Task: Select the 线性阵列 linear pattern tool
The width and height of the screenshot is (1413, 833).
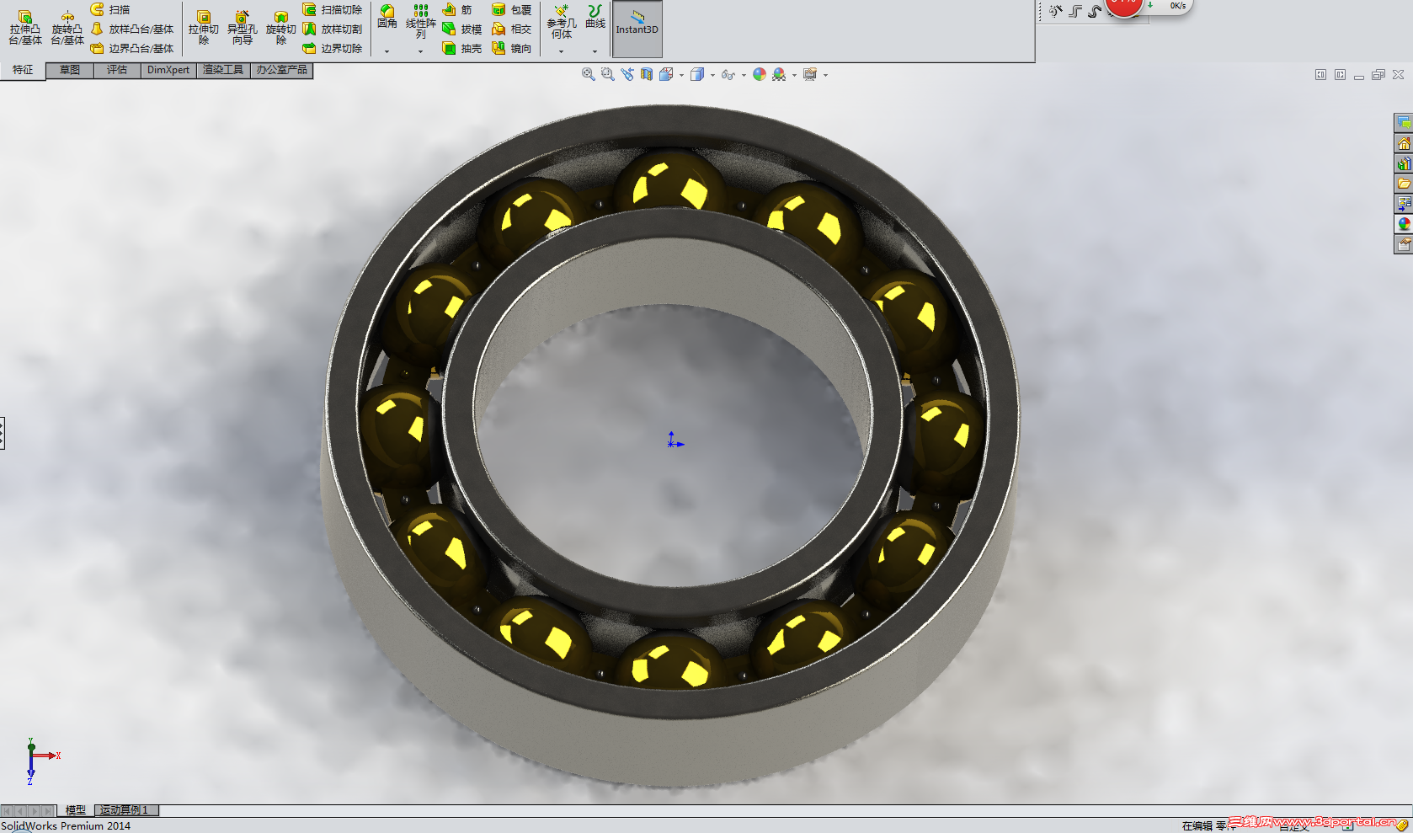Action: (x=421, y=21)
